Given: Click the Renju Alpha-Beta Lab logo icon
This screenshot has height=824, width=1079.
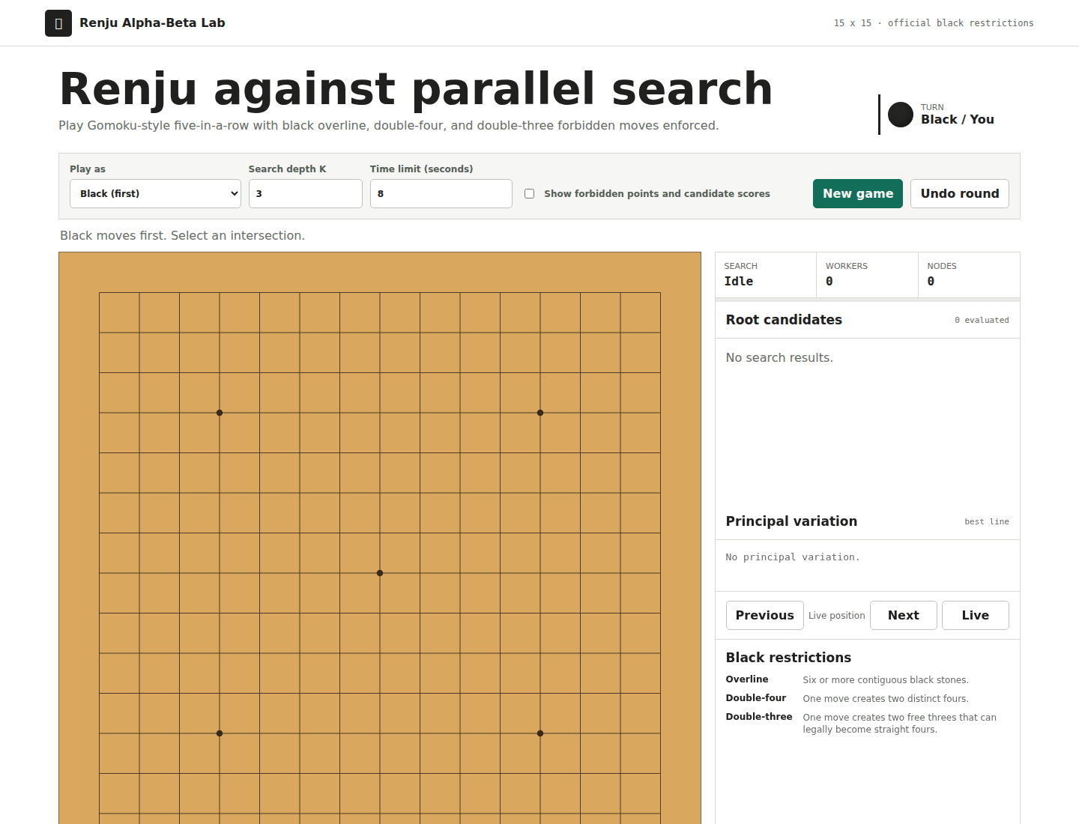Looking at the screenshot, I should (x=58, y=23).
